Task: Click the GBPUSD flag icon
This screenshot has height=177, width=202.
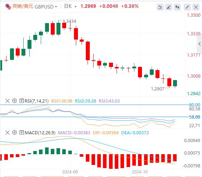Action: click(8, 6)
